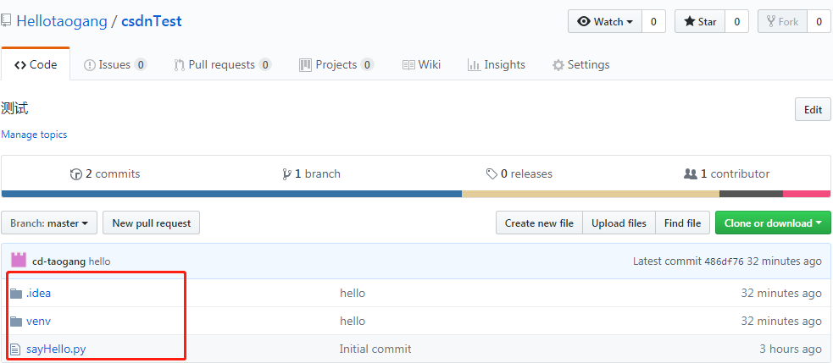Viewport: 833px width, 363px height.
Task: Click the sayHello.py file icon
Action: coord(16,349)
